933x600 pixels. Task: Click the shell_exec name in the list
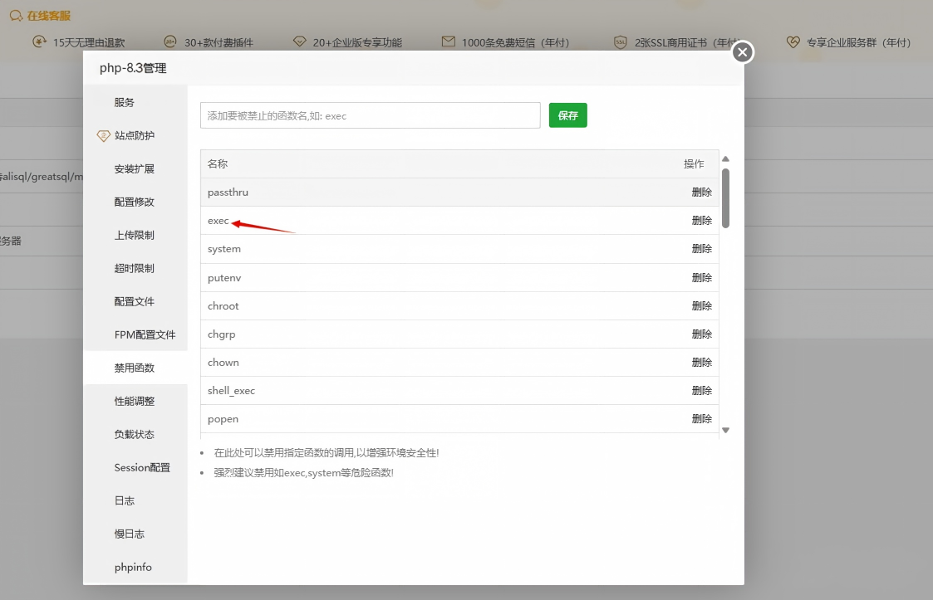click(232, 391)
